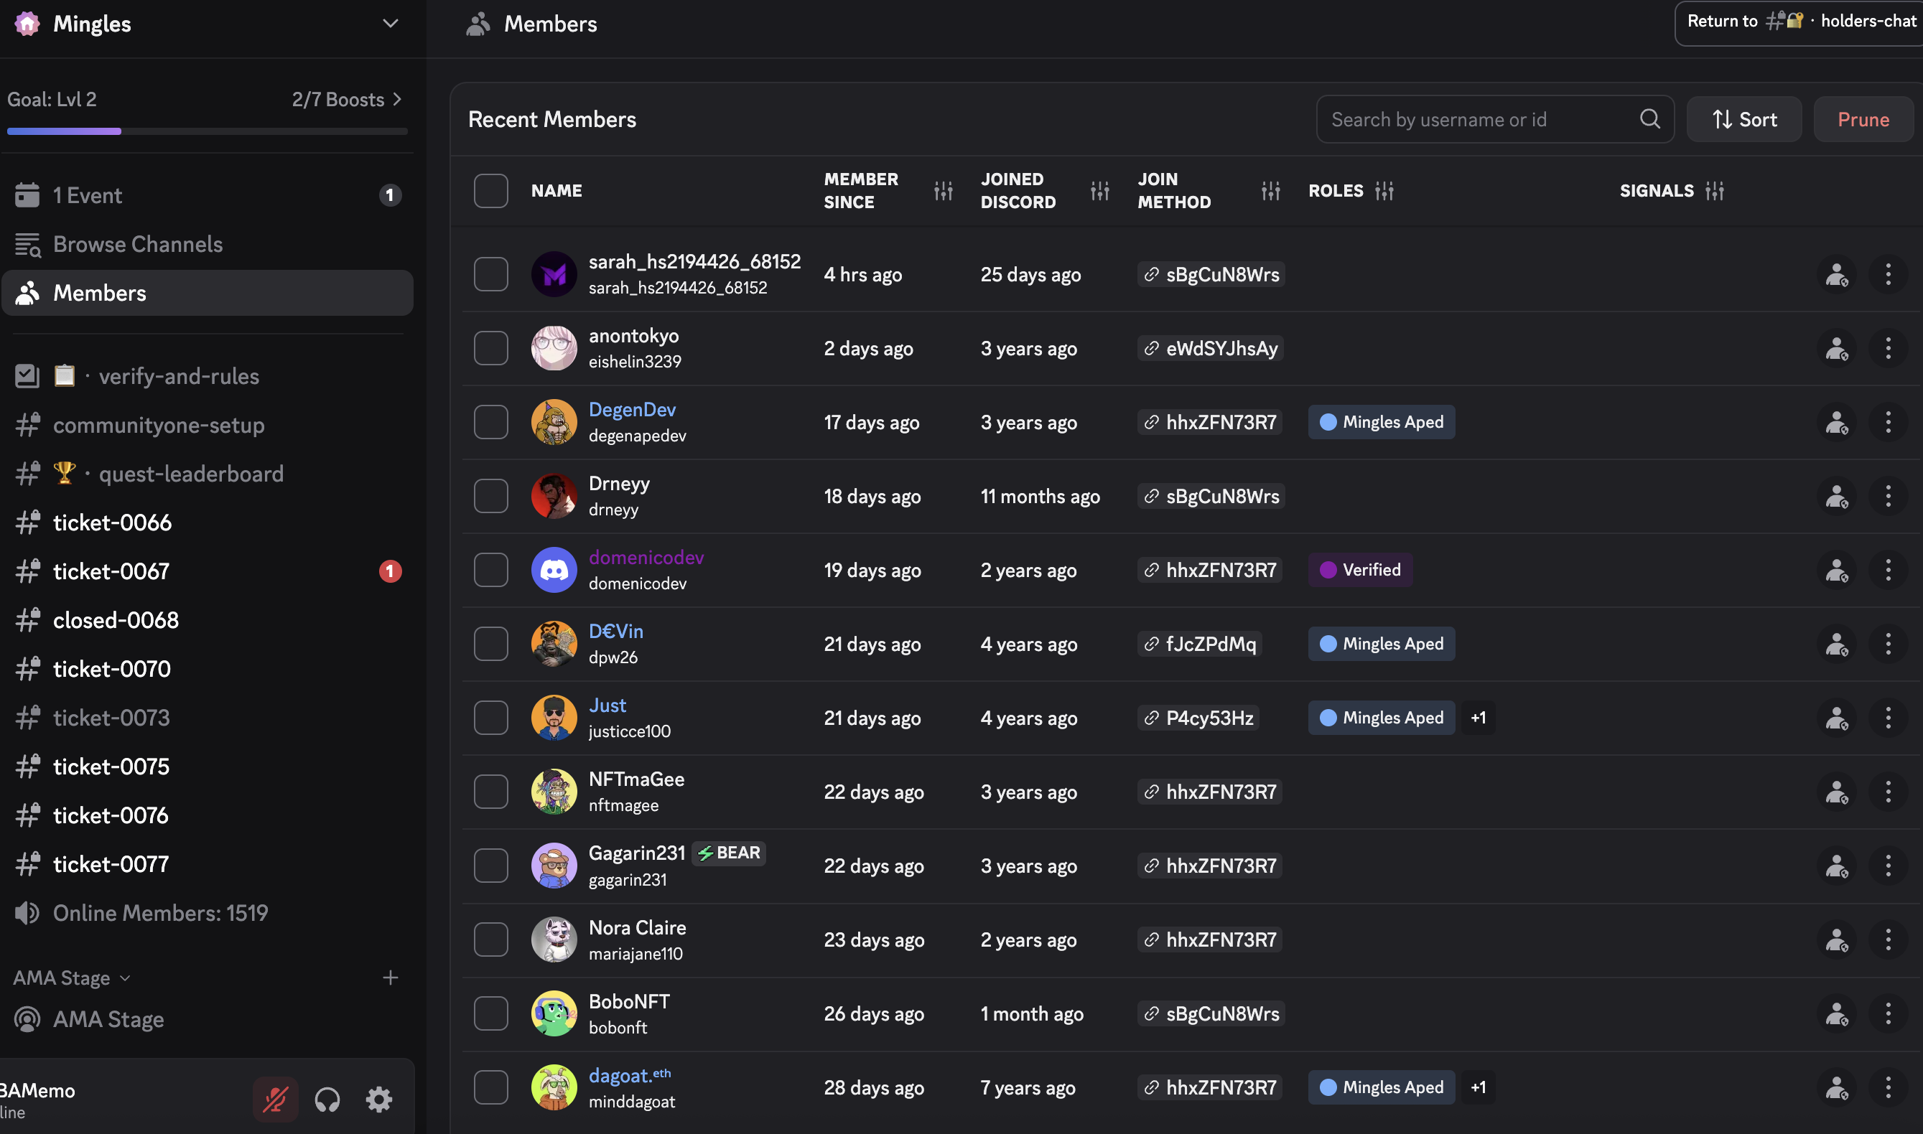Open Joined Discord column filter
Screen dimensions: 1923x1134
pos(1099,190)
